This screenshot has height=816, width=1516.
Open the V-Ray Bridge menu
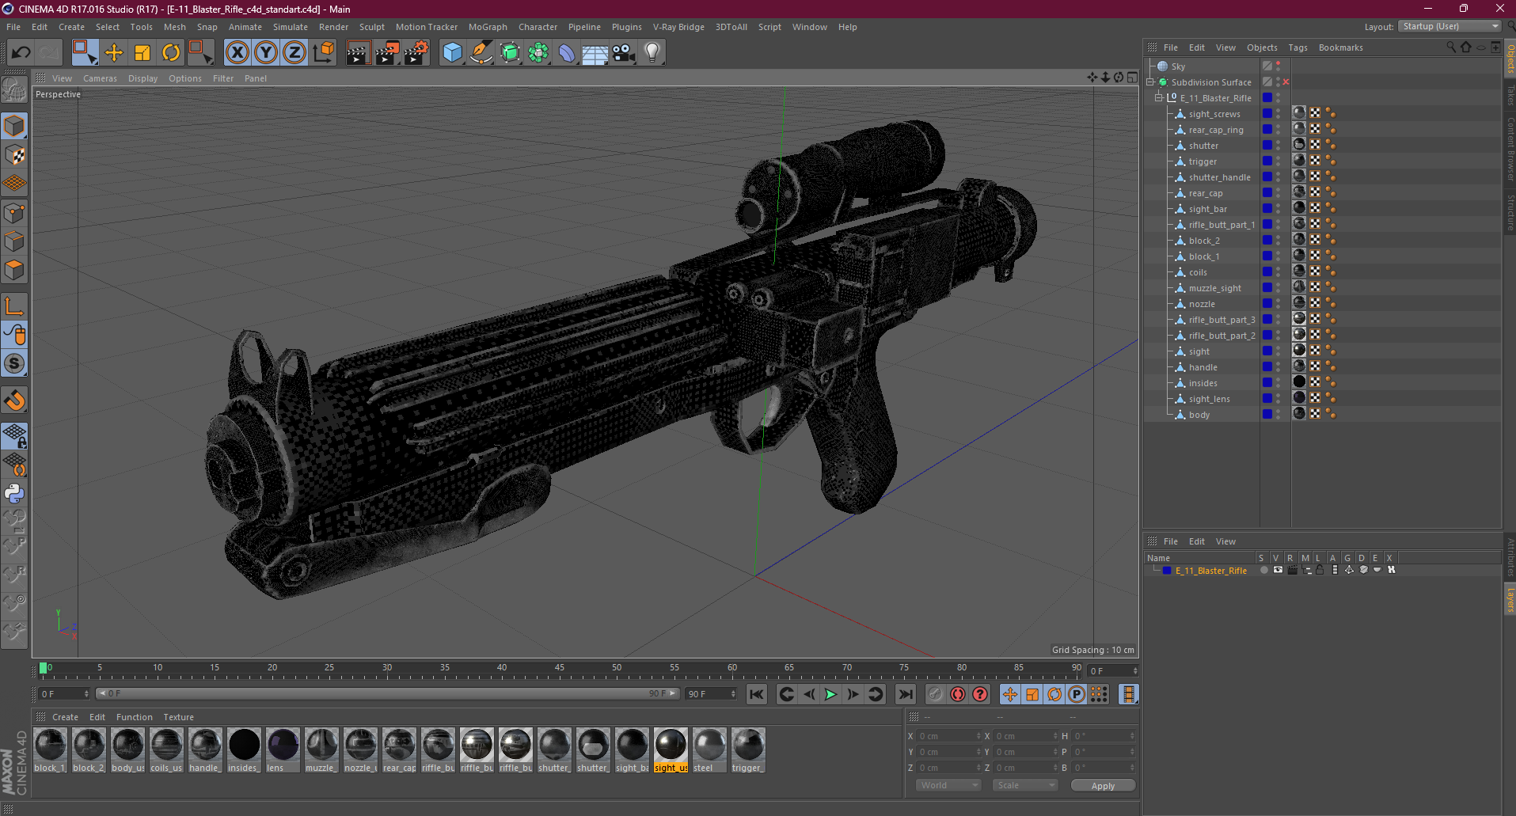(x=678, y=27)
